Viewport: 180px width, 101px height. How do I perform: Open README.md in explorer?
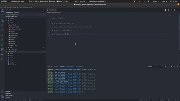click(x=13, y=64)
